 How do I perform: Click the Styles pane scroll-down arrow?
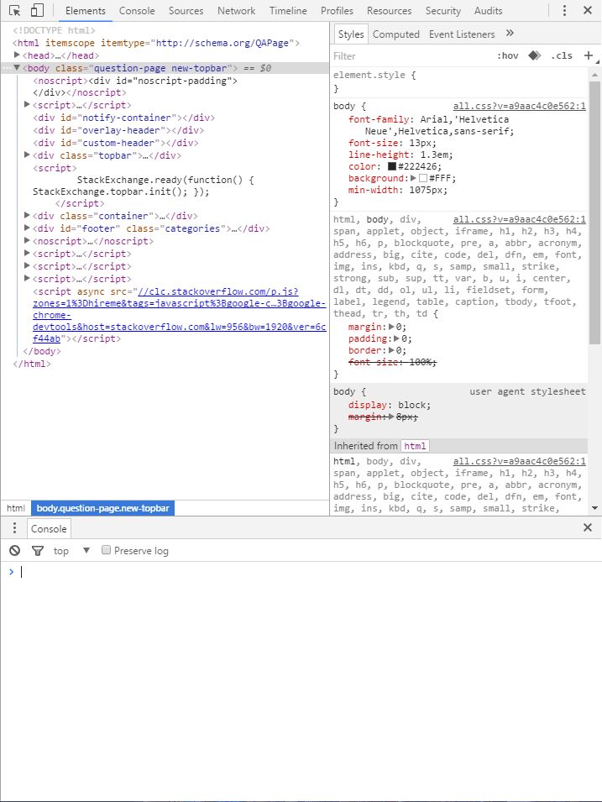(x=594, y=508)
